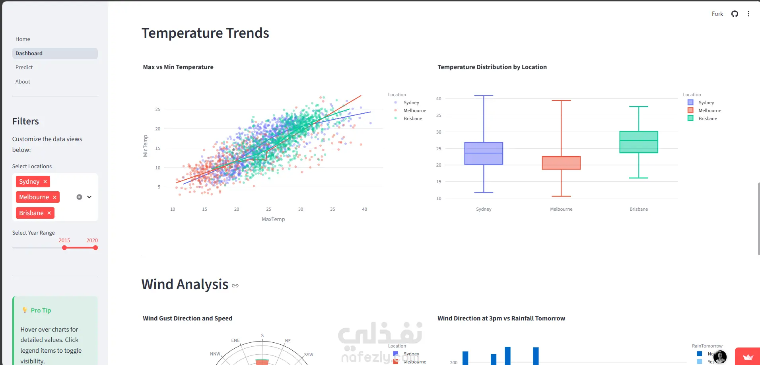Image resolution: width=760 pixels, height=365 pixels.
Task: Click the profile avatar at bottom right
Action: pos(720,357)
